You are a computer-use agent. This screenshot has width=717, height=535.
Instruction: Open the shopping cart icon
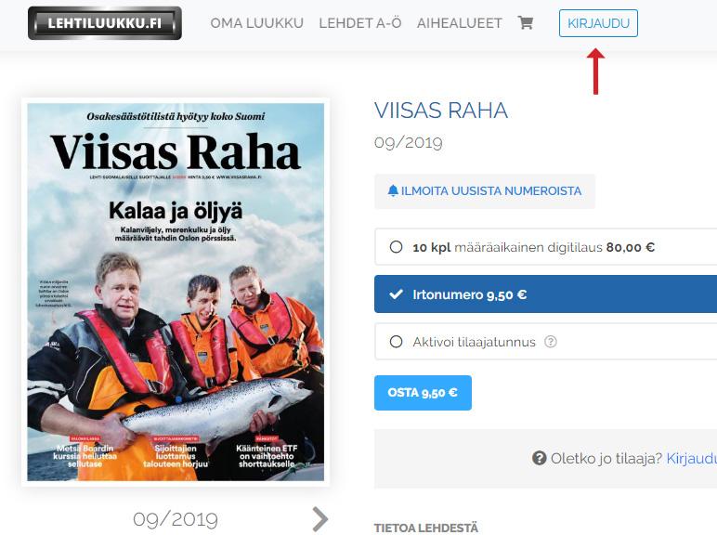(526, 22)
